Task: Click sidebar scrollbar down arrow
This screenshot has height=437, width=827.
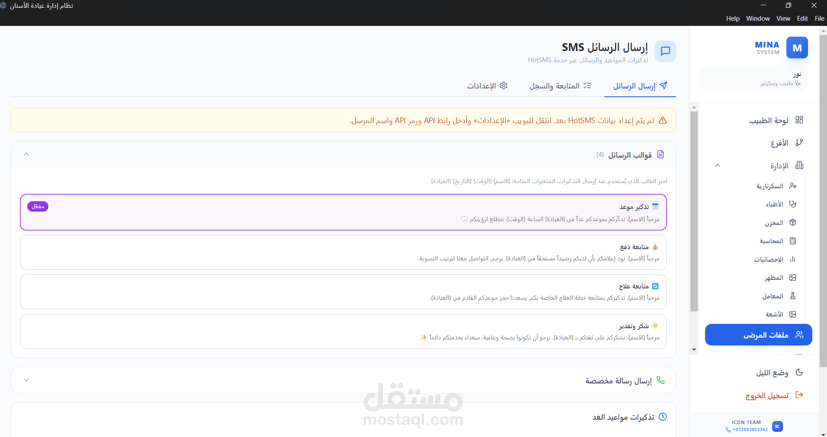Action: pos(694,349)
